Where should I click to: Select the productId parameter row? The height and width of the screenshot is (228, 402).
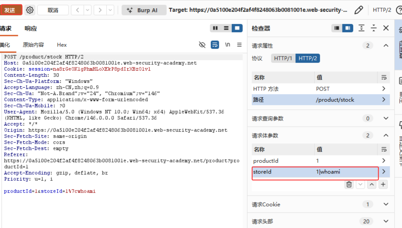click(321, 161)
